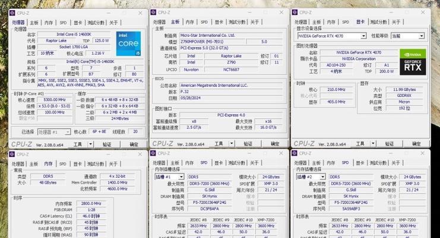Expand the 工具 arrow in the mainboard window
The image size is (440, 238).
point(232,144)
